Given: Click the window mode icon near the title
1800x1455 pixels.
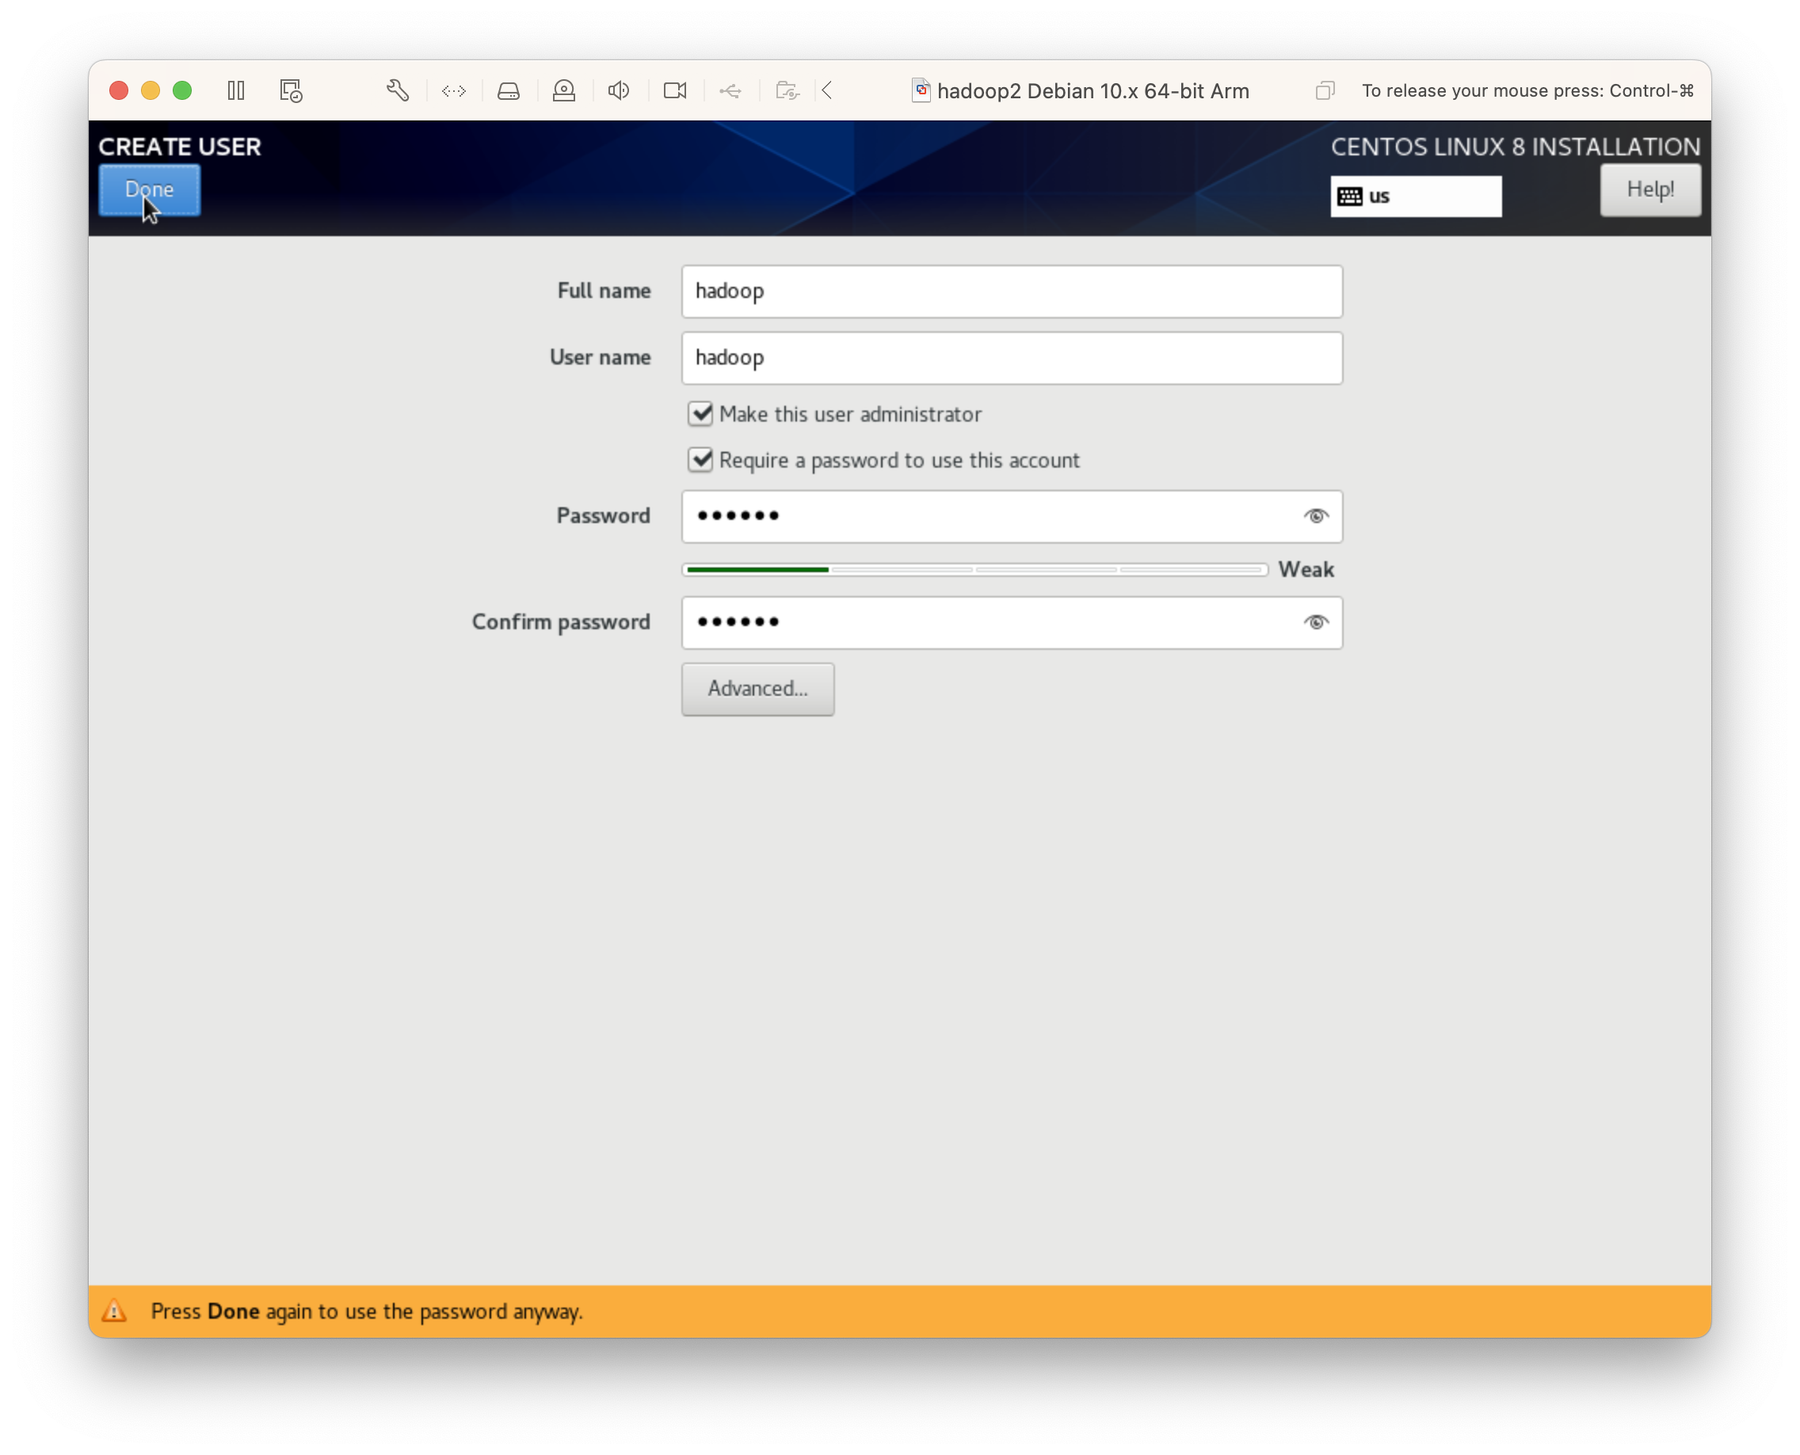Looking at the screenshot, I should pyautogui.click(x=1324, y=90).
